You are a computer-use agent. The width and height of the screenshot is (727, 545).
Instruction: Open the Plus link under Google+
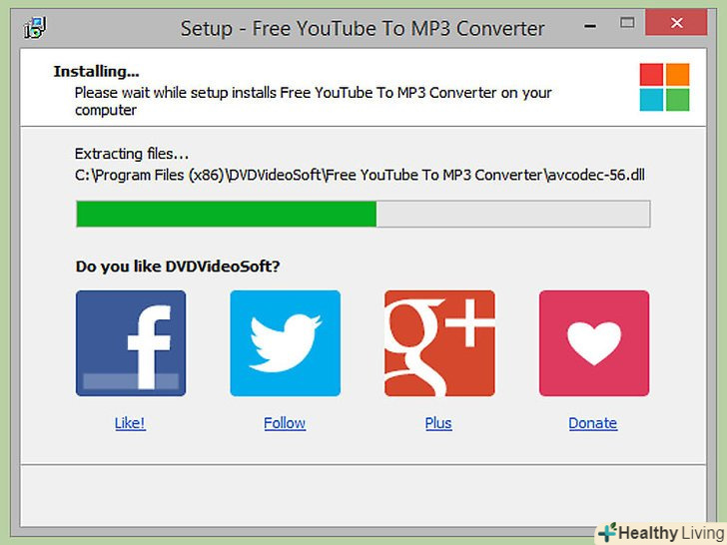(438, 423)
